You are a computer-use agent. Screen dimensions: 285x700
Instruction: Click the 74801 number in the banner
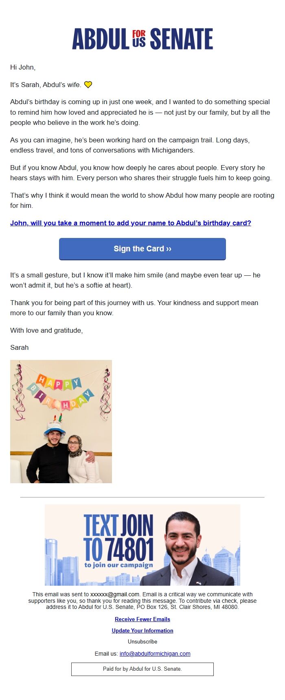click(129, 549)
